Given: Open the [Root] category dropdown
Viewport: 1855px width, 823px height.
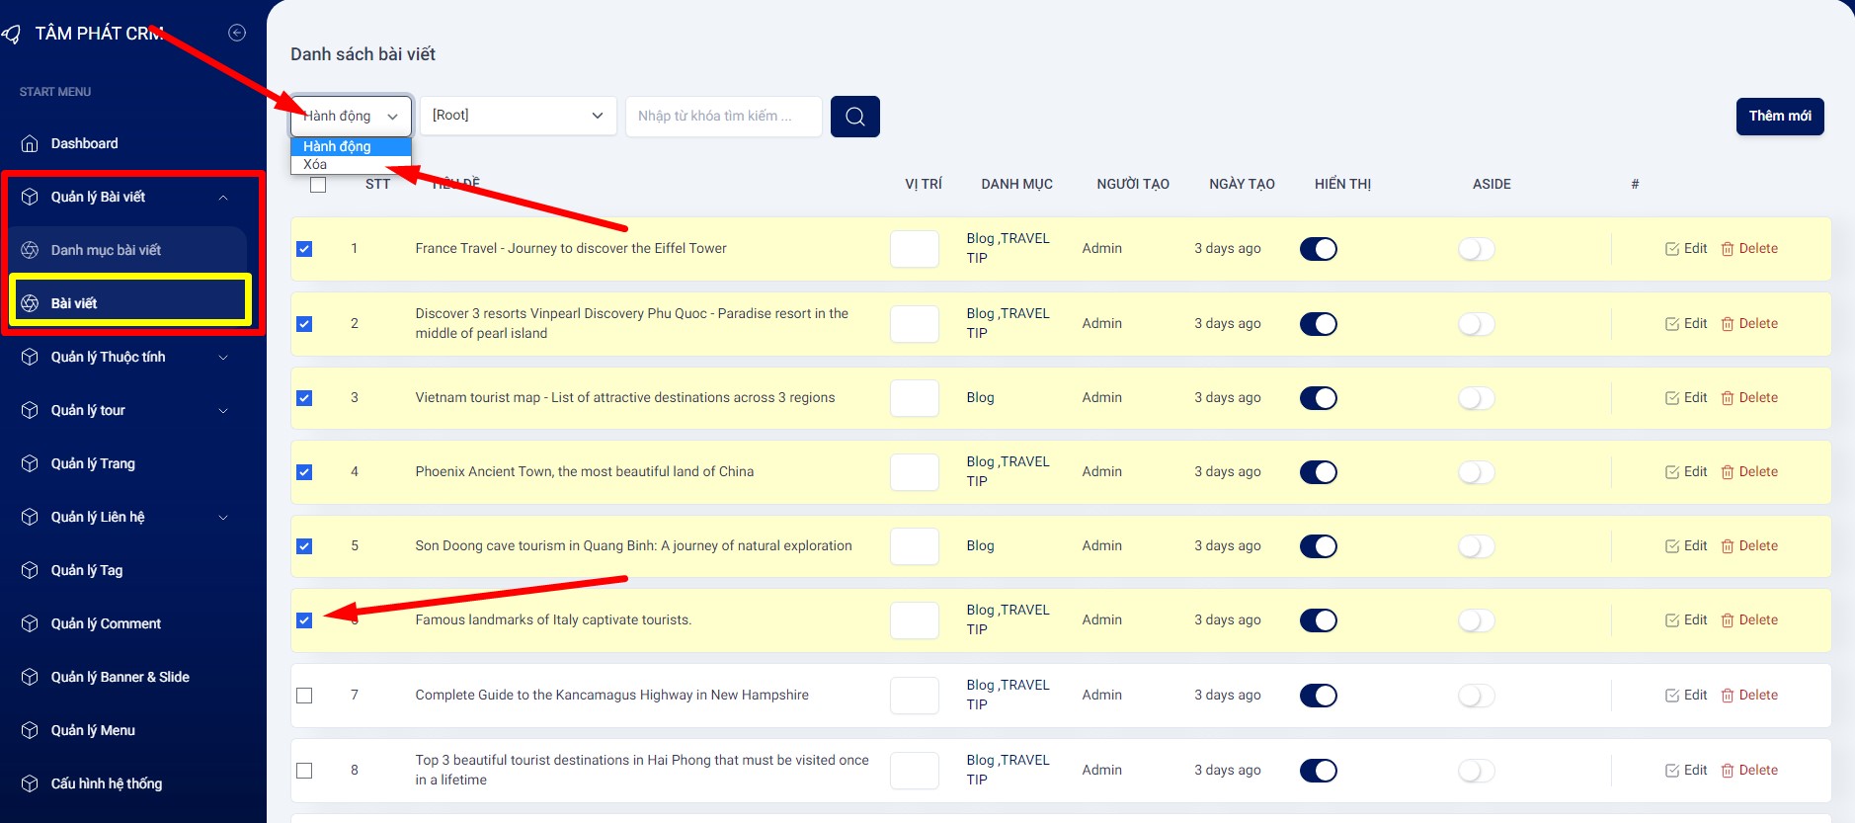Looking at the screenshot, I should click(518, 116).
